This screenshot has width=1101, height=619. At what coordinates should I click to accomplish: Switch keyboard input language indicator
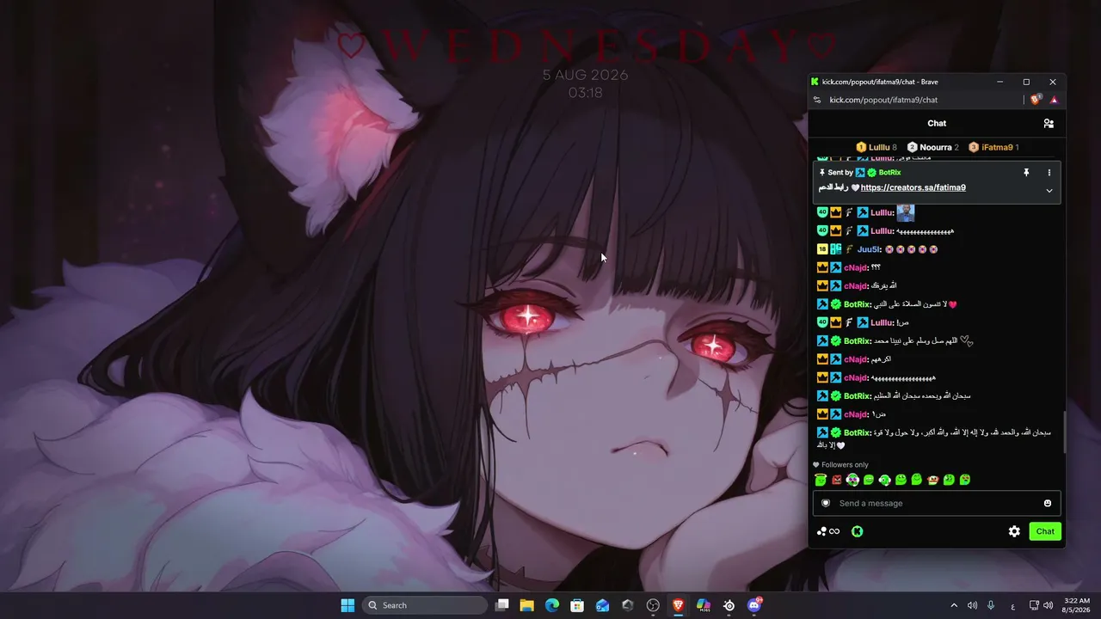tap(1012, 605)
